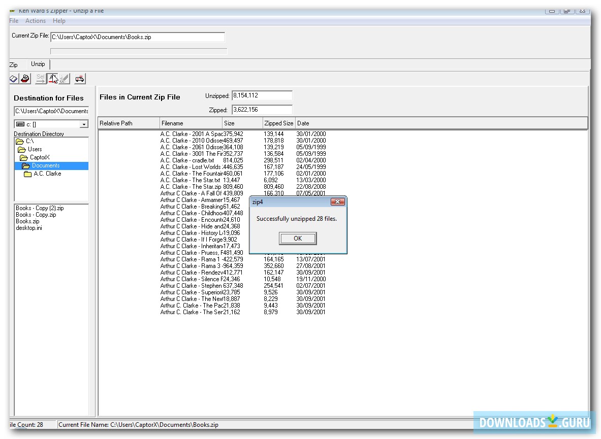Screen dimensions: 601x439
Task: Select the Documents folder in the tree
Action: [x=51, y=166]
